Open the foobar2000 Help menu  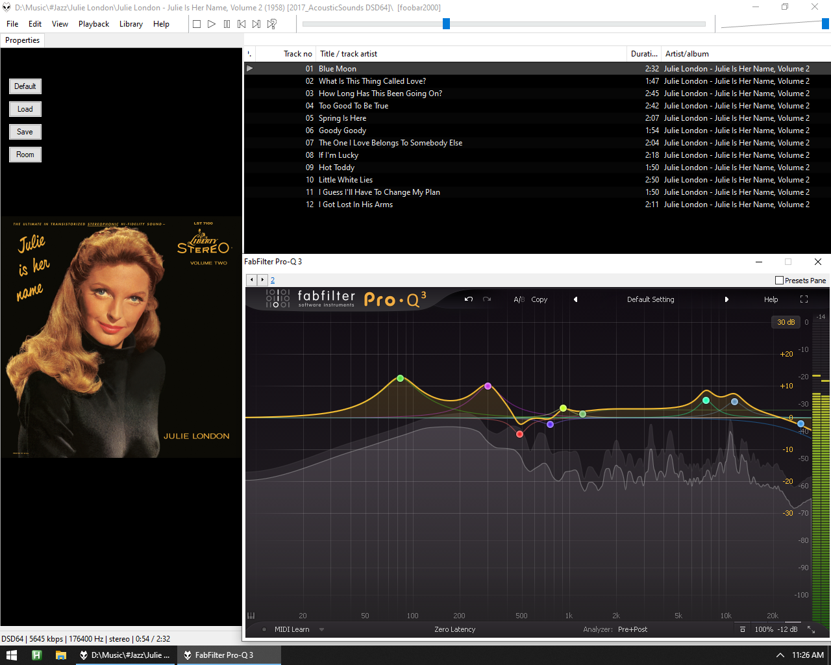(x=161, y=24)
